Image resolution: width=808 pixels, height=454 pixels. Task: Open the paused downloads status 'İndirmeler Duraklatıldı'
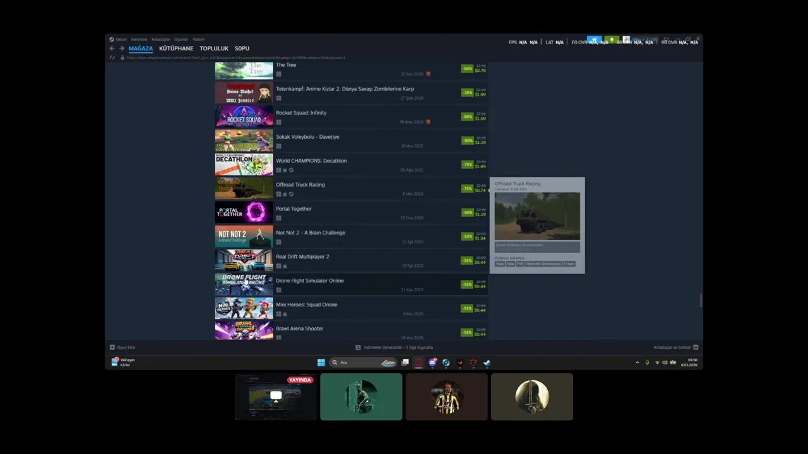tap(395, 347)
